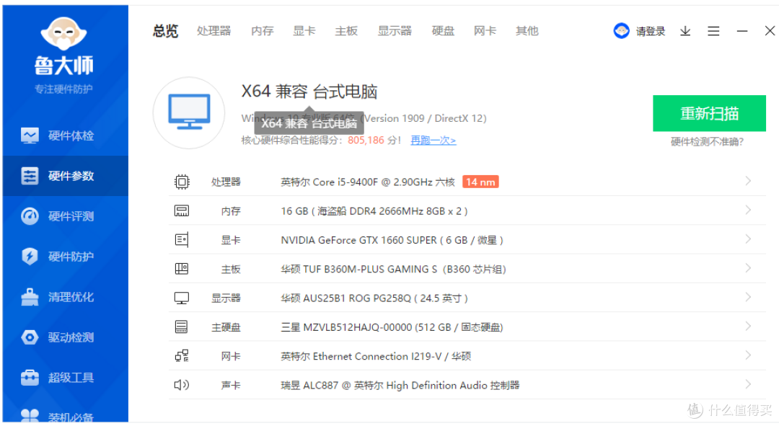Open the 硬件评测 gauge icon
The width and height of the screenshot is (779, 426).
30,216
